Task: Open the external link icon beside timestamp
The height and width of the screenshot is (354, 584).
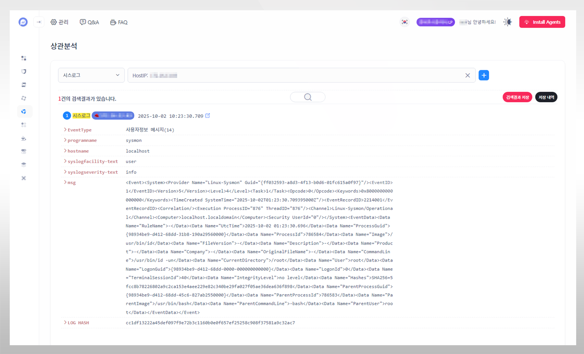Action: (x=208, y=116)
